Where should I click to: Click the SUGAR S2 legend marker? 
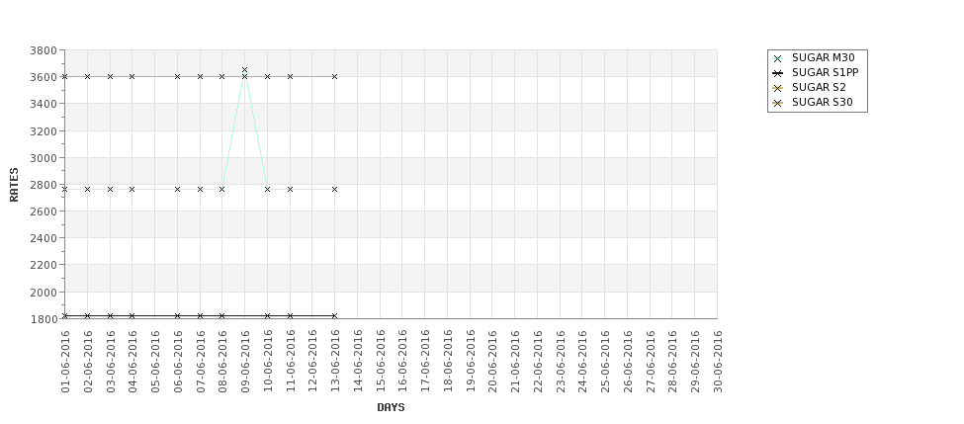click(x=778, y=88)
